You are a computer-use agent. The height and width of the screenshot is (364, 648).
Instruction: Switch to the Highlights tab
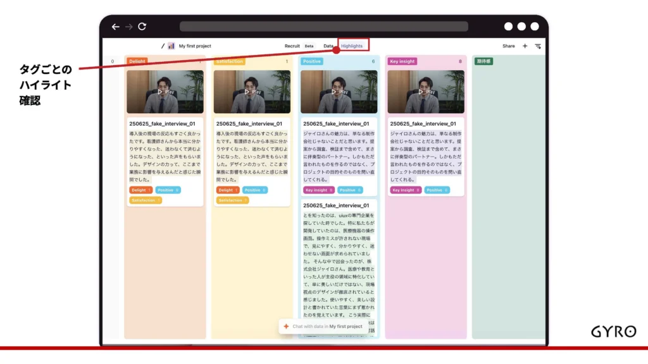352,46
